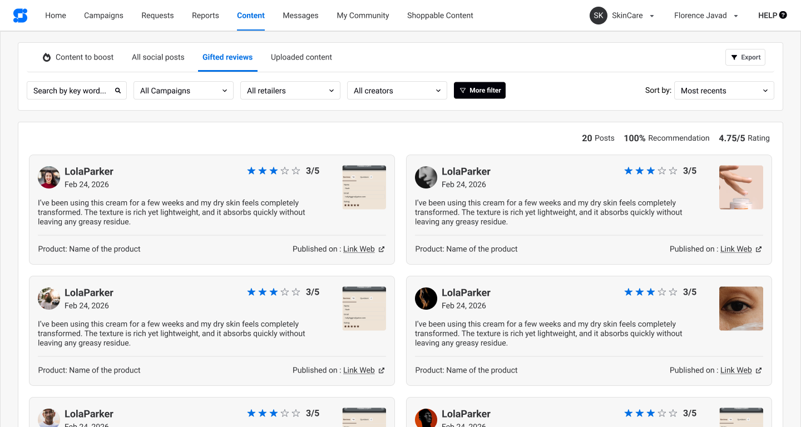Viewport: 801px width, 427px height.
Task: Click the More filter button
Action: click(479, 90)
